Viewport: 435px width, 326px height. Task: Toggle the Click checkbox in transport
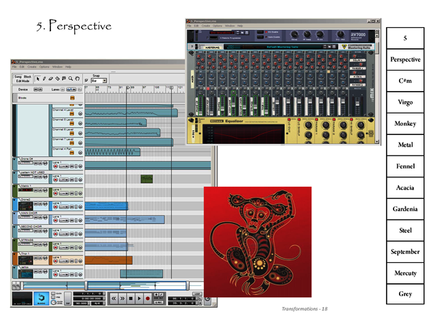pyautogui.click(x=53, y=293)
